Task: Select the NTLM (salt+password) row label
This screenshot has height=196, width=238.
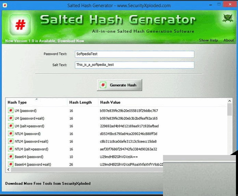Action: [32, 149]
